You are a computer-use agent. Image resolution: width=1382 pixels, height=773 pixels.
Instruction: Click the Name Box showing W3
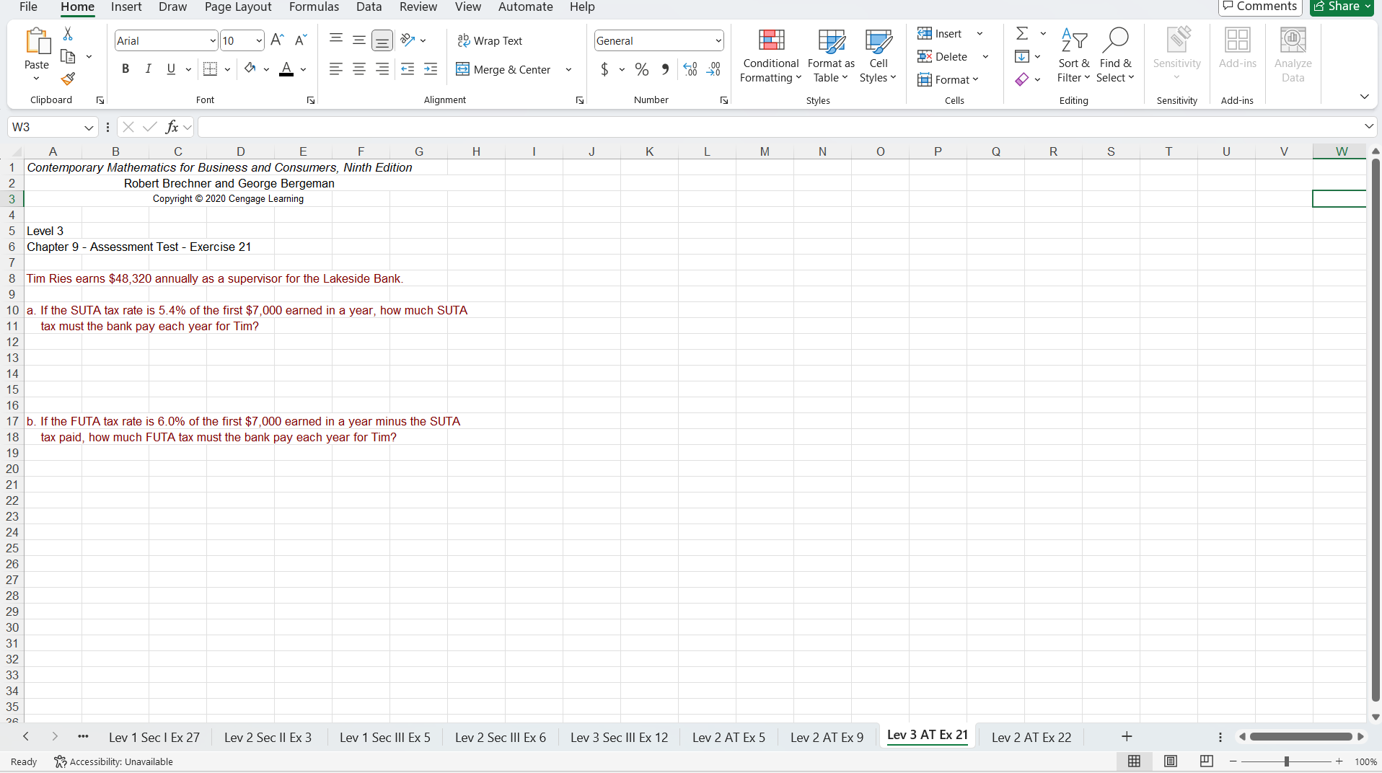[x=46, y=126]
